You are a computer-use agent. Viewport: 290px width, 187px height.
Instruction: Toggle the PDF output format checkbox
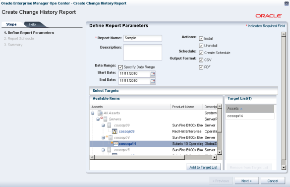click(x=201, y=67)
